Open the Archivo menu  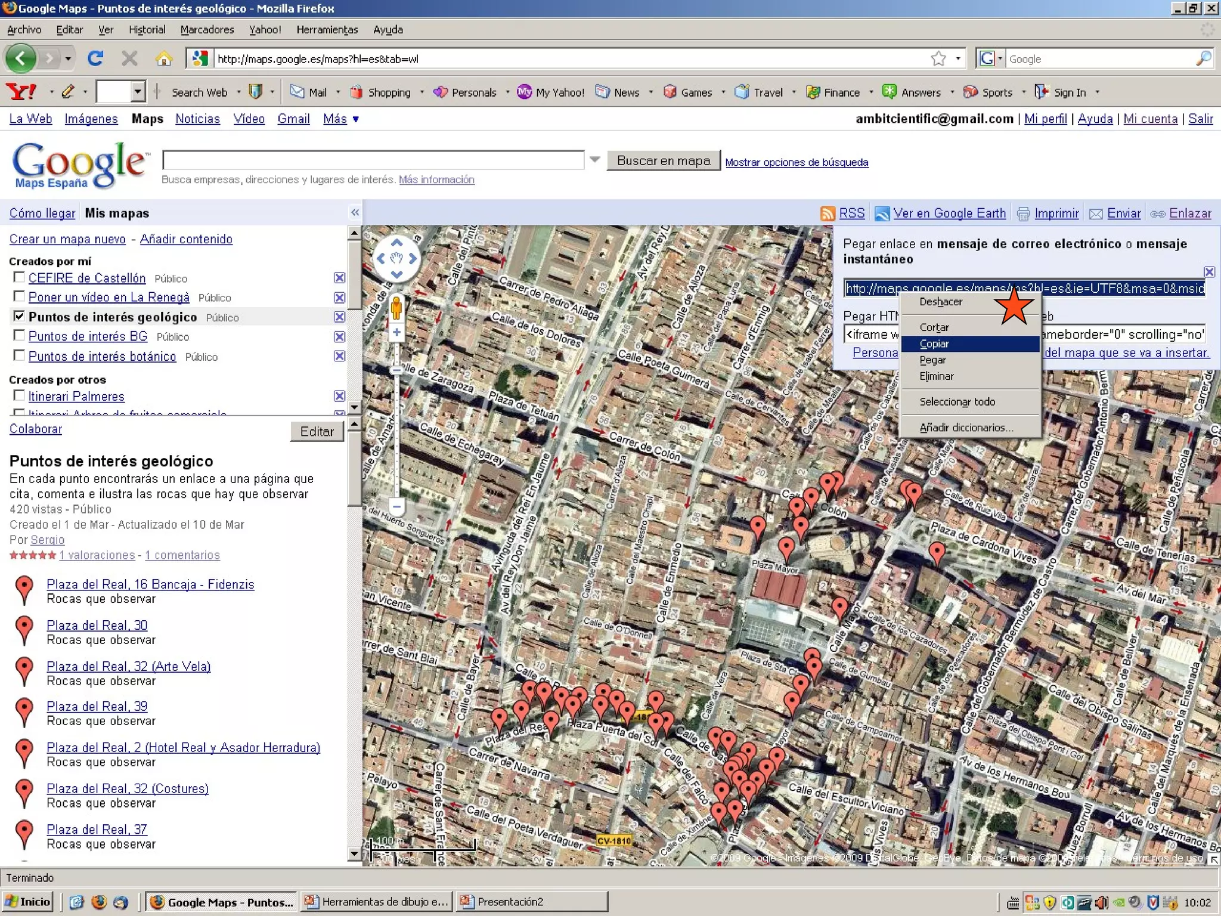point(24,29)
